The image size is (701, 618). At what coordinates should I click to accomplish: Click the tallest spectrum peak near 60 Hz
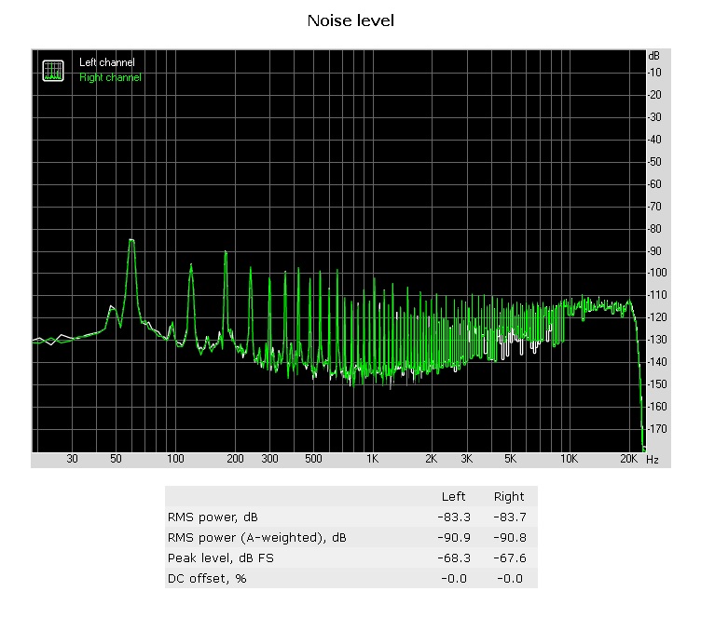pyautogui.click(x=131, y=241)
